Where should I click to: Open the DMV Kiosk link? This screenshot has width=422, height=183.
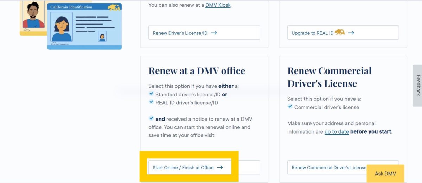tap(218, 5)
